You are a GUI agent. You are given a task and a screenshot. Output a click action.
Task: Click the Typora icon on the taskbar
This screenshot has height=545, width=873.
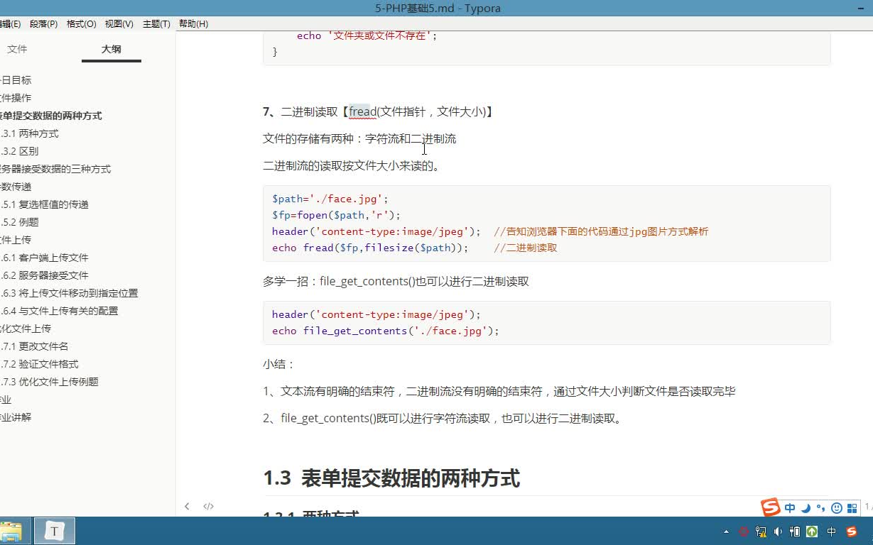(x=54, y=531)
